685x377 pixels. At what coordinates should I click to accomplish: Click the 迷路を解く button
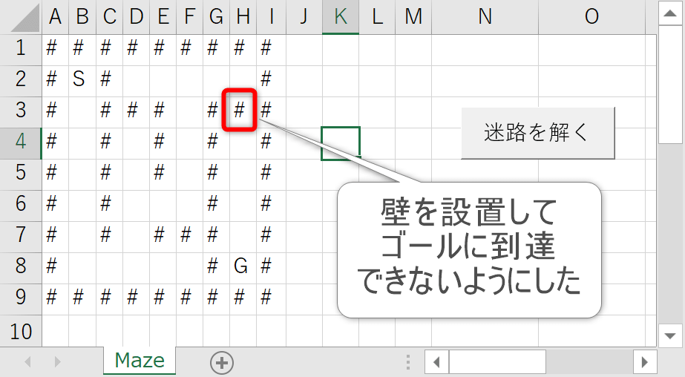[x=537, y=133]
